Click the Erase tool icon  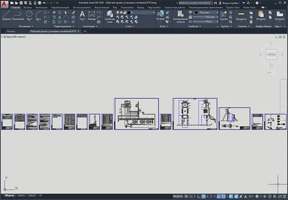coord(73,12)
